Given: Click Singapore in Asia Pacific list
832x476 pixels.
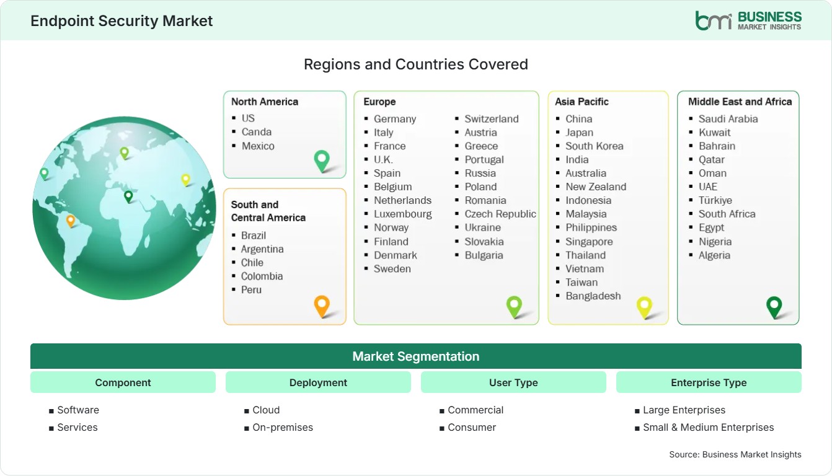Looking at the screenshot, I should pos(589,241).
